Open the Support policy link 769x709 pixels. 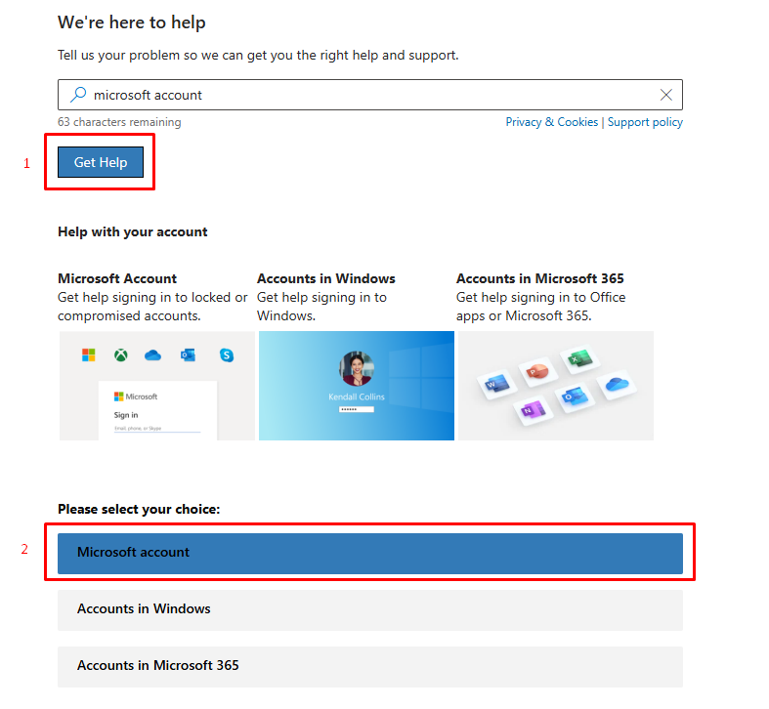click(645, 122)
